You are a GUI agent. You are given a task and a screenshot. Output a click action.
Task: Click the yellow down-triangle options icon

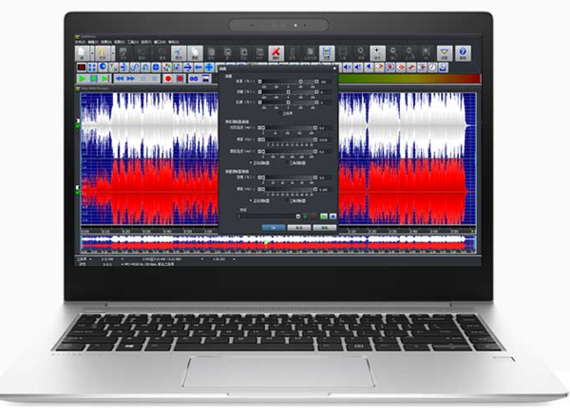(443, 53)
